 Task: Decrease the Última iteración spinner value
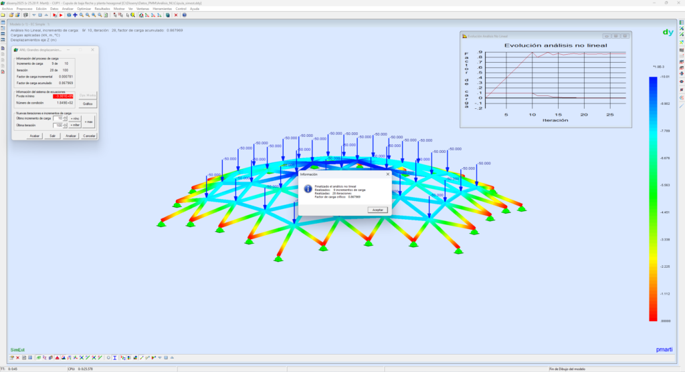point(65,127)
